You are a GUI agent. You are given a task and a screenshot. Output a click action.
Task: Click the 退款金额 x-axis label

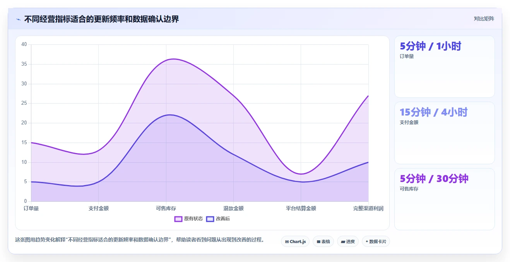tap(233, 208)
